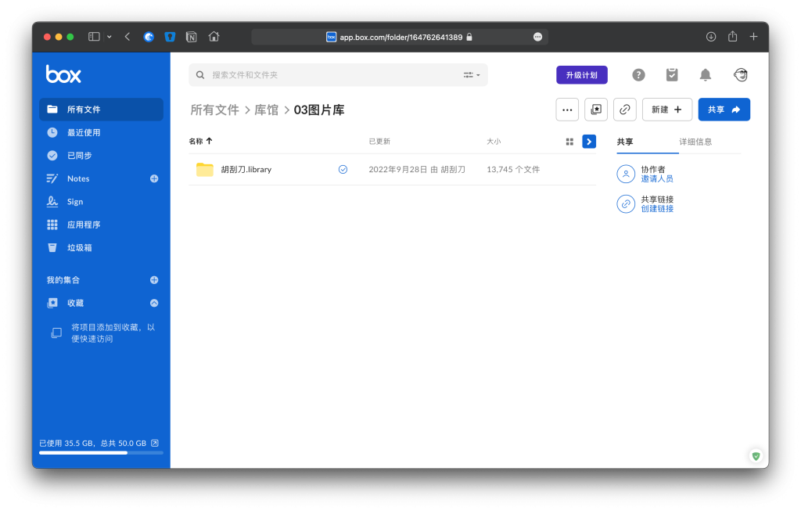Open page options ellipsis in address bar

pos(537,37)
